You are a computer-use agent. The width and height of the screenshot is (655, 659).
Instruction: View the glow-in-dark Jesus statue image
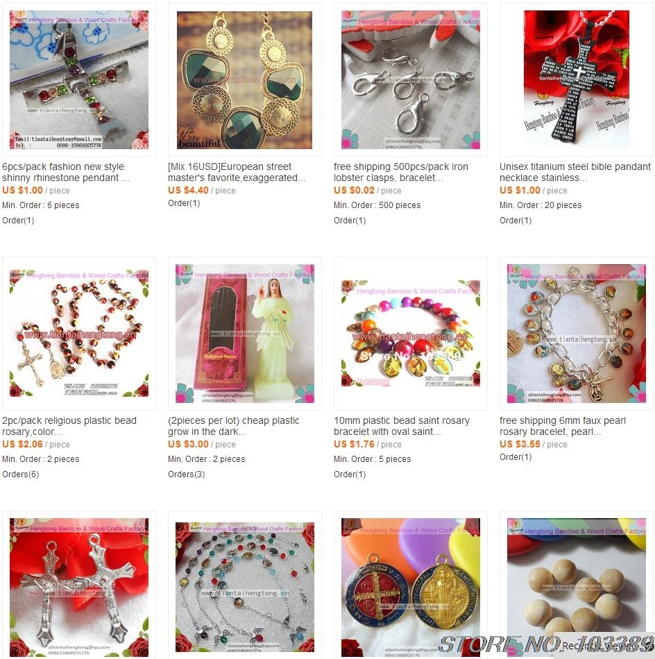click(x=245, y=334)
